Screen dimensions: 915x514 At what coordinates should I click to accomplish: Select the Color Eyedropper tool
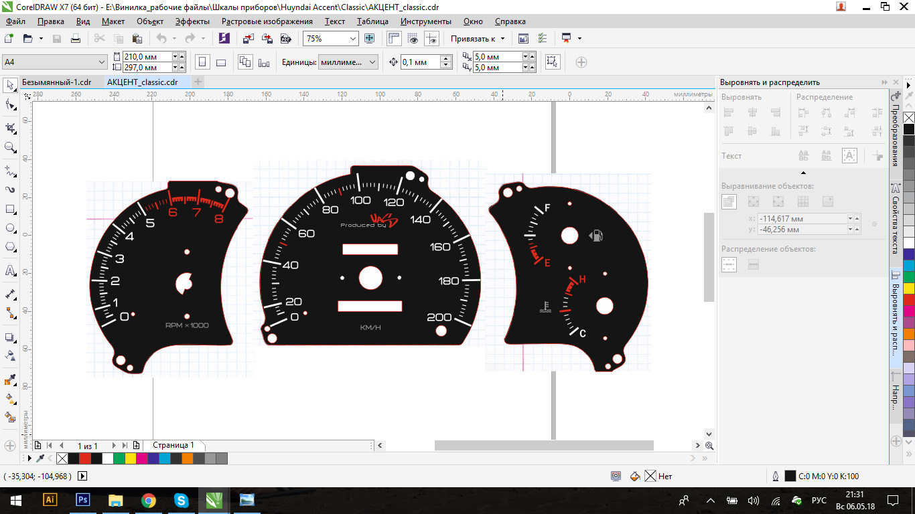[x=10, y=380]
